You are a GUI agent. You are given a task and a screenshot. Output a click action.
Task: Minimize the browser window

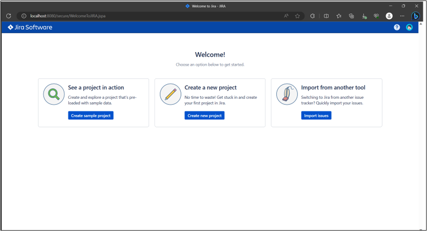click(390, 6)
